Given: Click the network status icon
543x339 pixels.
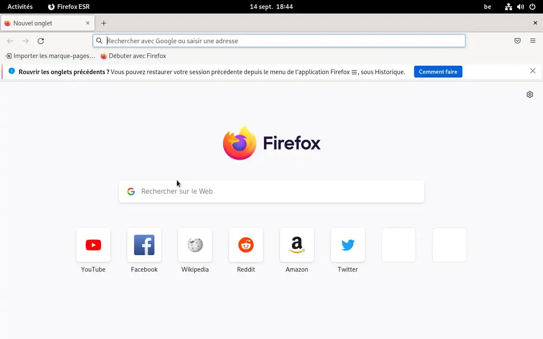Looking at the screenshot, I should [509, 7].
